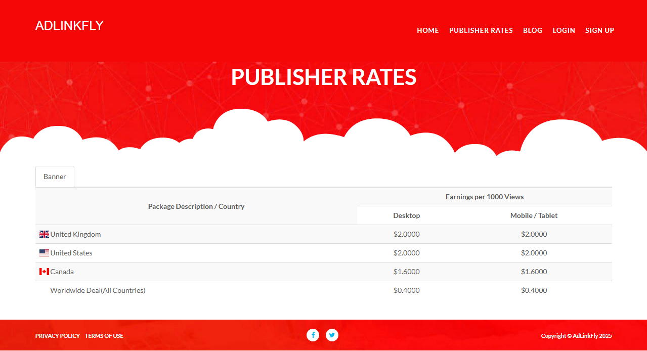Click Worldwide Deal's Desktop rate $0.4000

tap(407, 290)
